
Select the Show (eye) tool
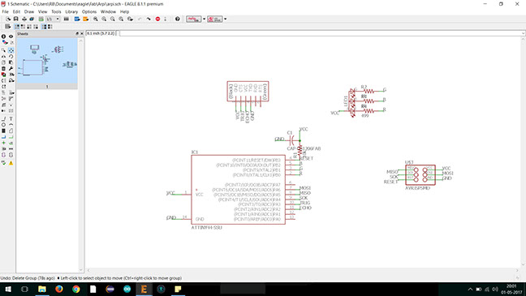[x=11, y=36]
